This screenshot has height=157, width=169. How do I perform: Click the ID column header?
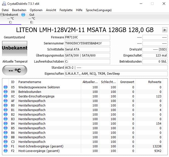[13, 82]
